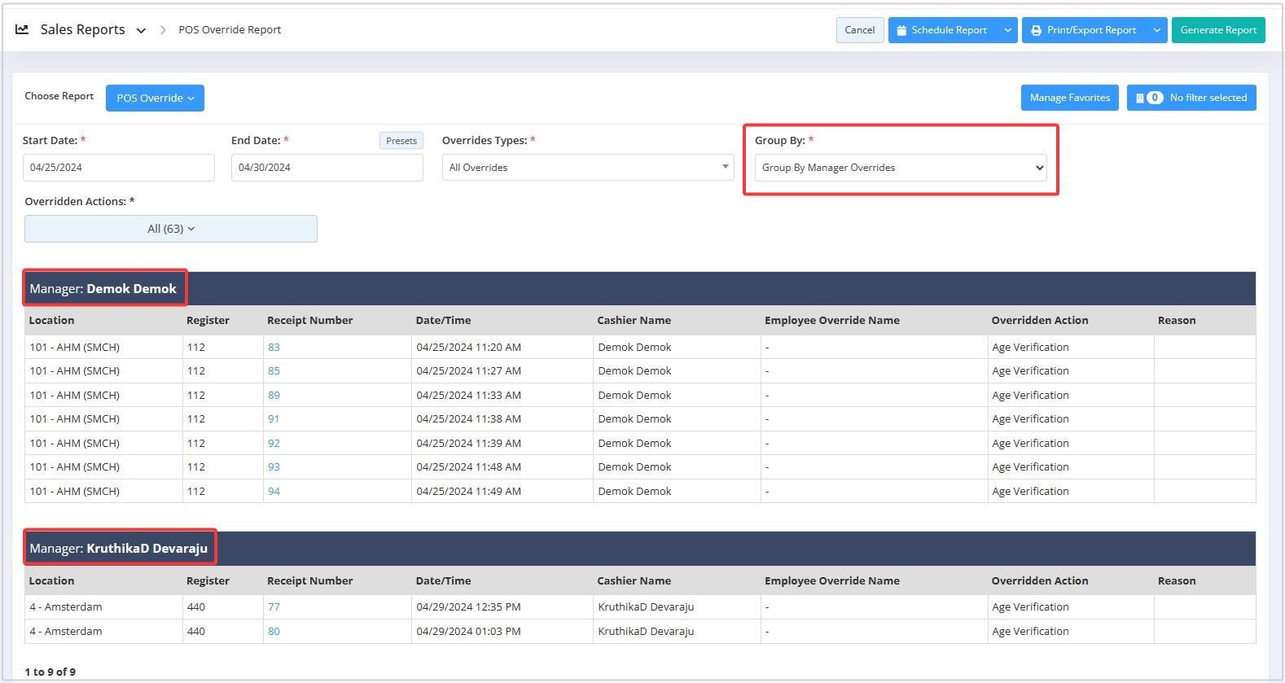Viewport: 1285px width, 683px height.
Task: Click KruthikaD Devaraju cashier in receipt 77 row
Action: click(x=646, y=606)
